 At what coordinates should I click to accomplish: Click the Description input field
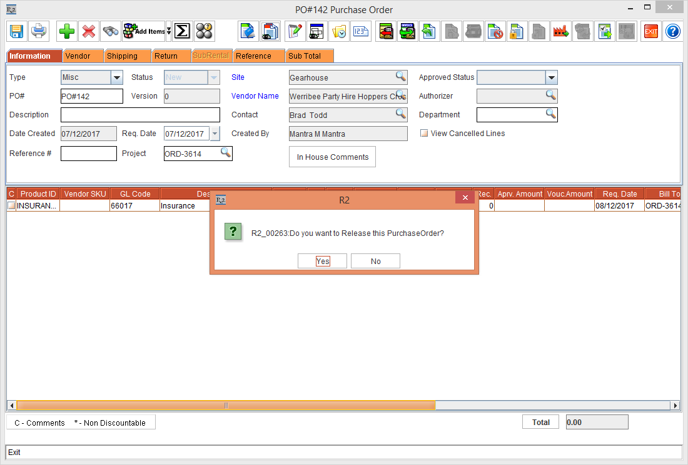[x=140, y=115]
